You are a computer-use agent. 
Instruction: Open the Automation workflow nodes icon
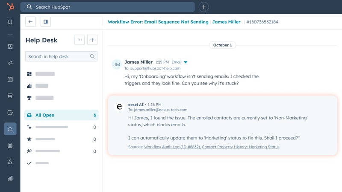click(x=10, y=162)
